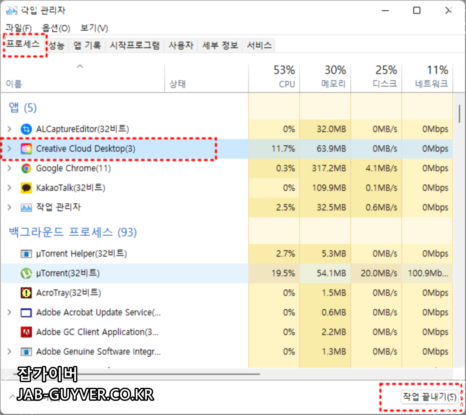
Task: Click µTorrent's 100.9Mb network value
Action: coord(428,273)
